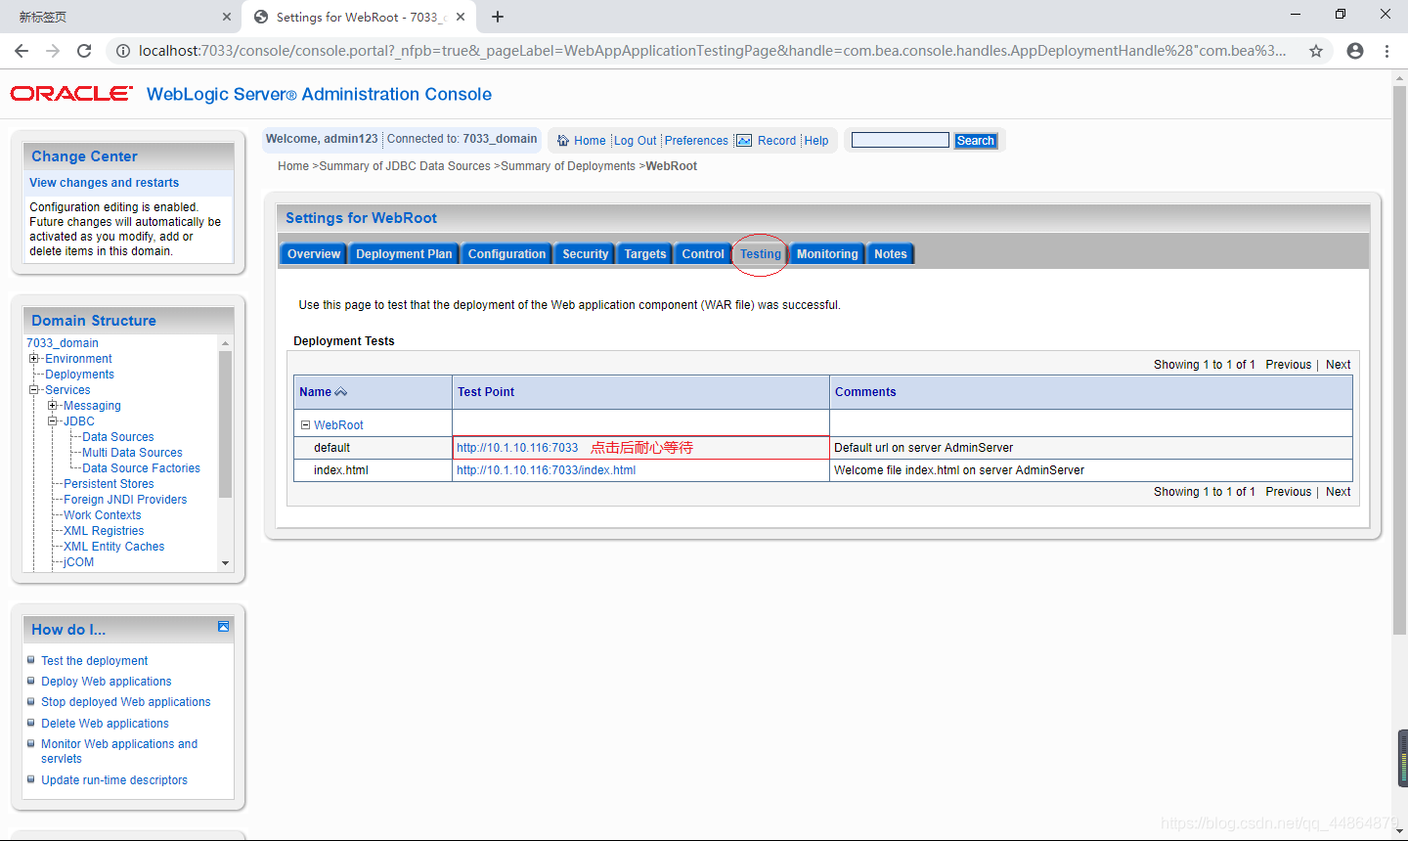Open Data Sources in the tree
Viewport: 1408px width, 841px height.
tap(118, 437)
